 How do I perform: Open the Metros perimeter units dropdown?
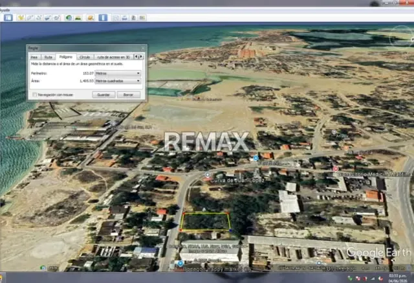(118, 73)
